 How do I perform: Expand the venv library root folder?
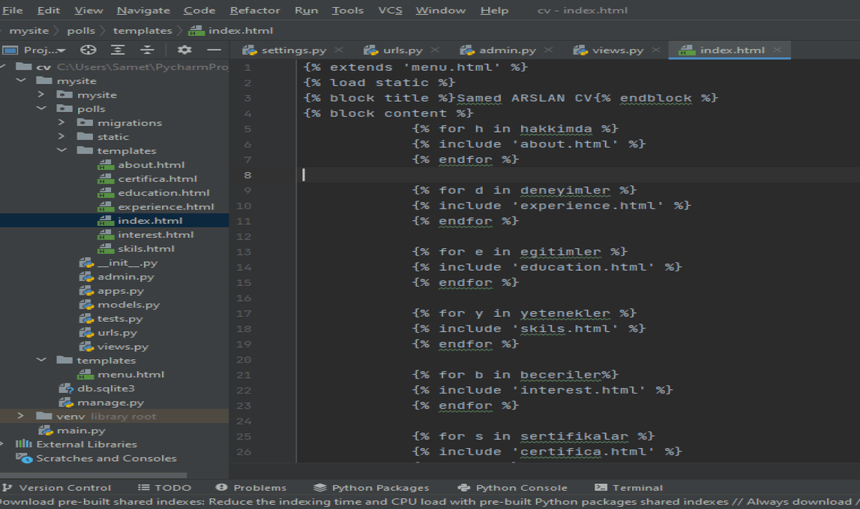(21, 417)
